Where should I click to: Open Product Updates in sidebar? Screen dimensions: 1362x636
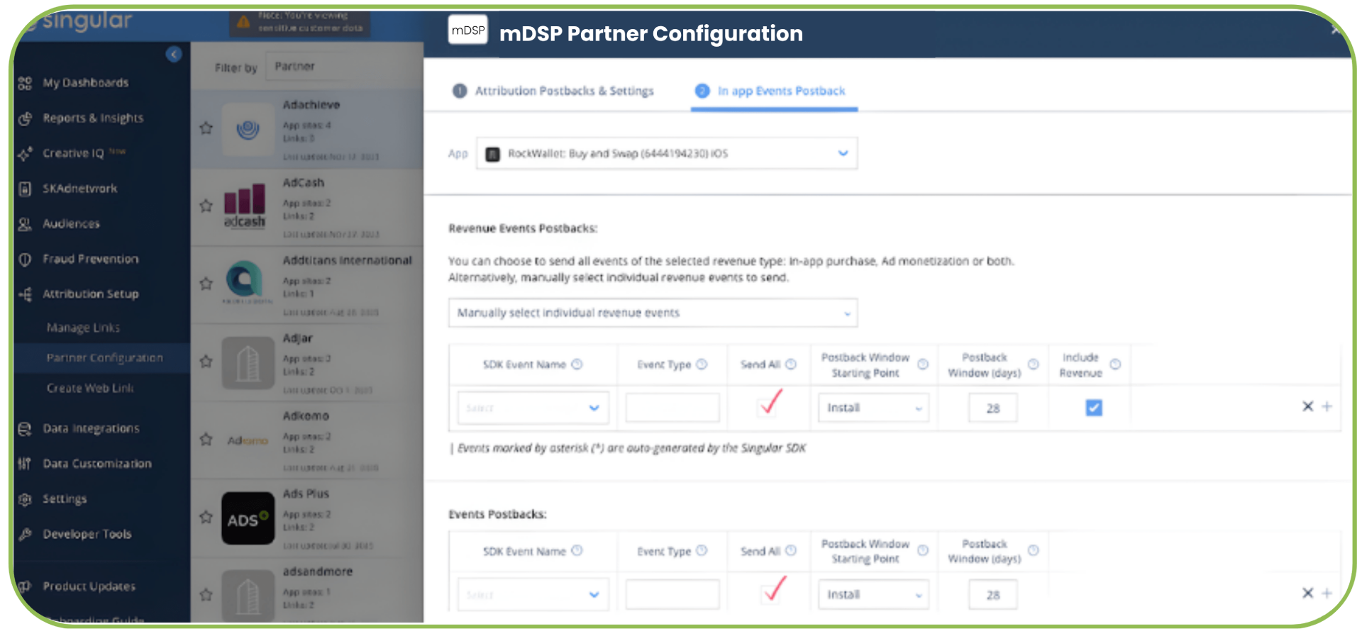click(89, 586)
